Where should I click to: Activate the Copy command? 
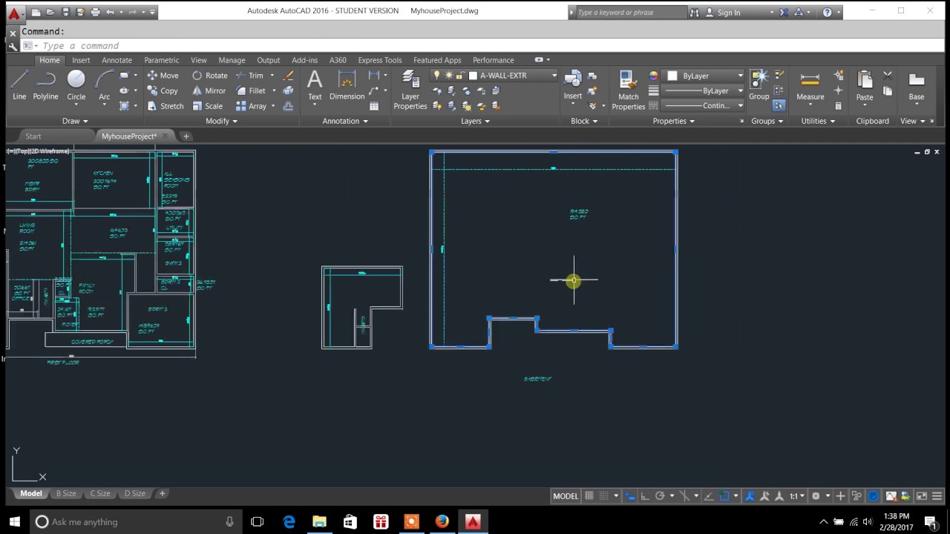(163, 91)
